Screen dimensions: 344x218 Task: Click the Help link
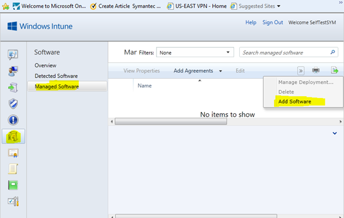point(251,23)
